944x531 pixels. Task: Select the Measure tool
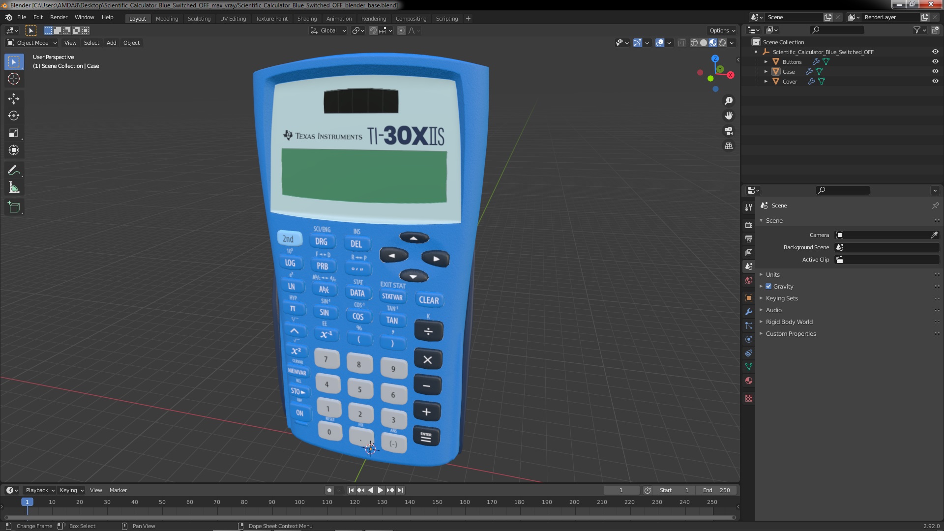[14, 188]
